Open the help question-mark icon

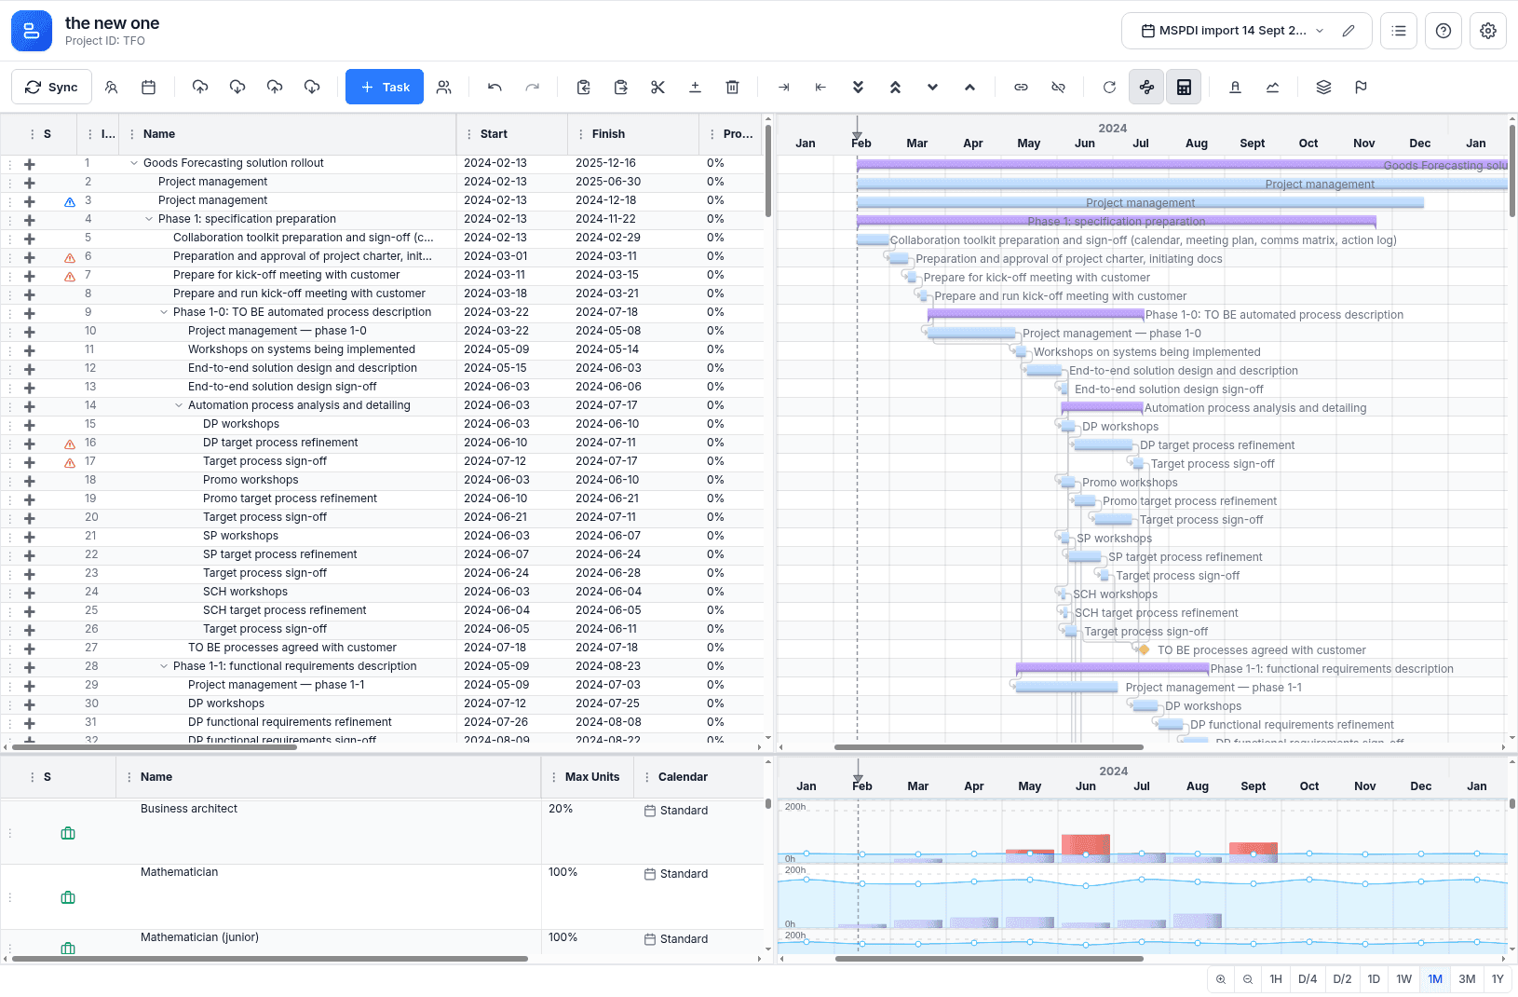(1443, 31)
